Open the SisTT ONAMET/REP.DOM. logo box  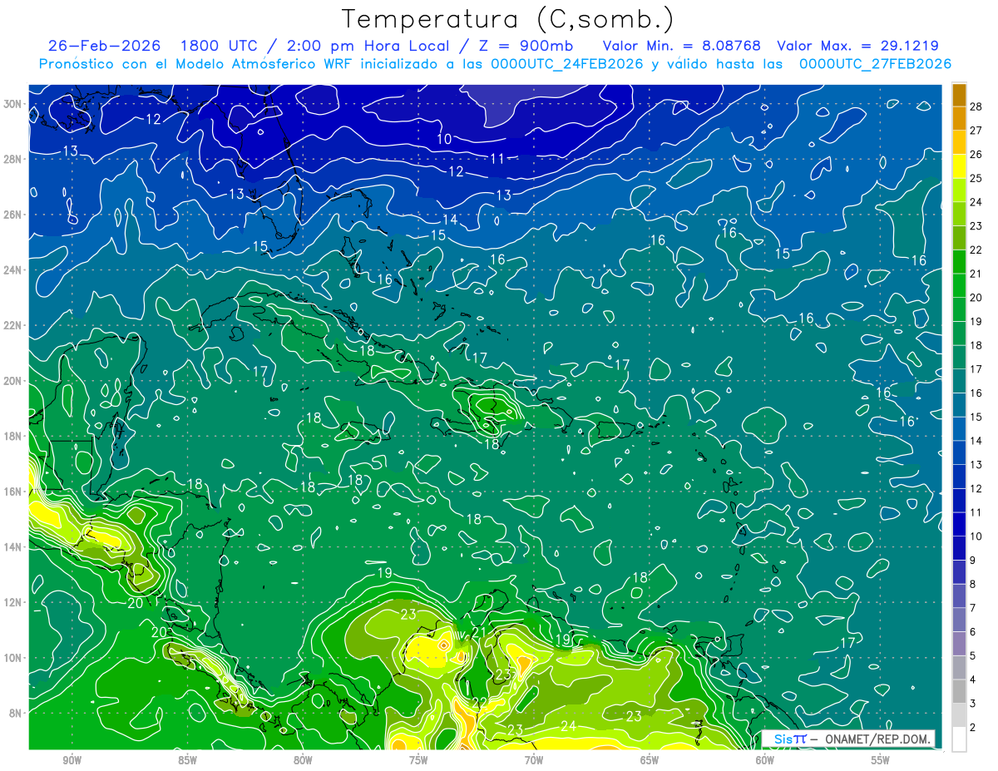(848, 739)
